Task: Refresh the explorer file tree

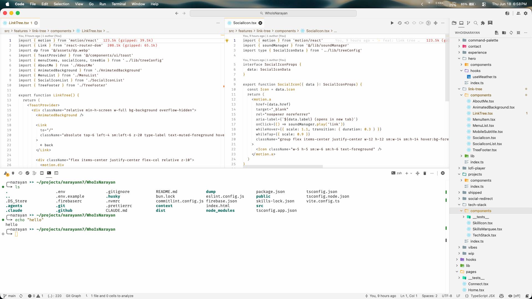Action: [x=511, y=33]
